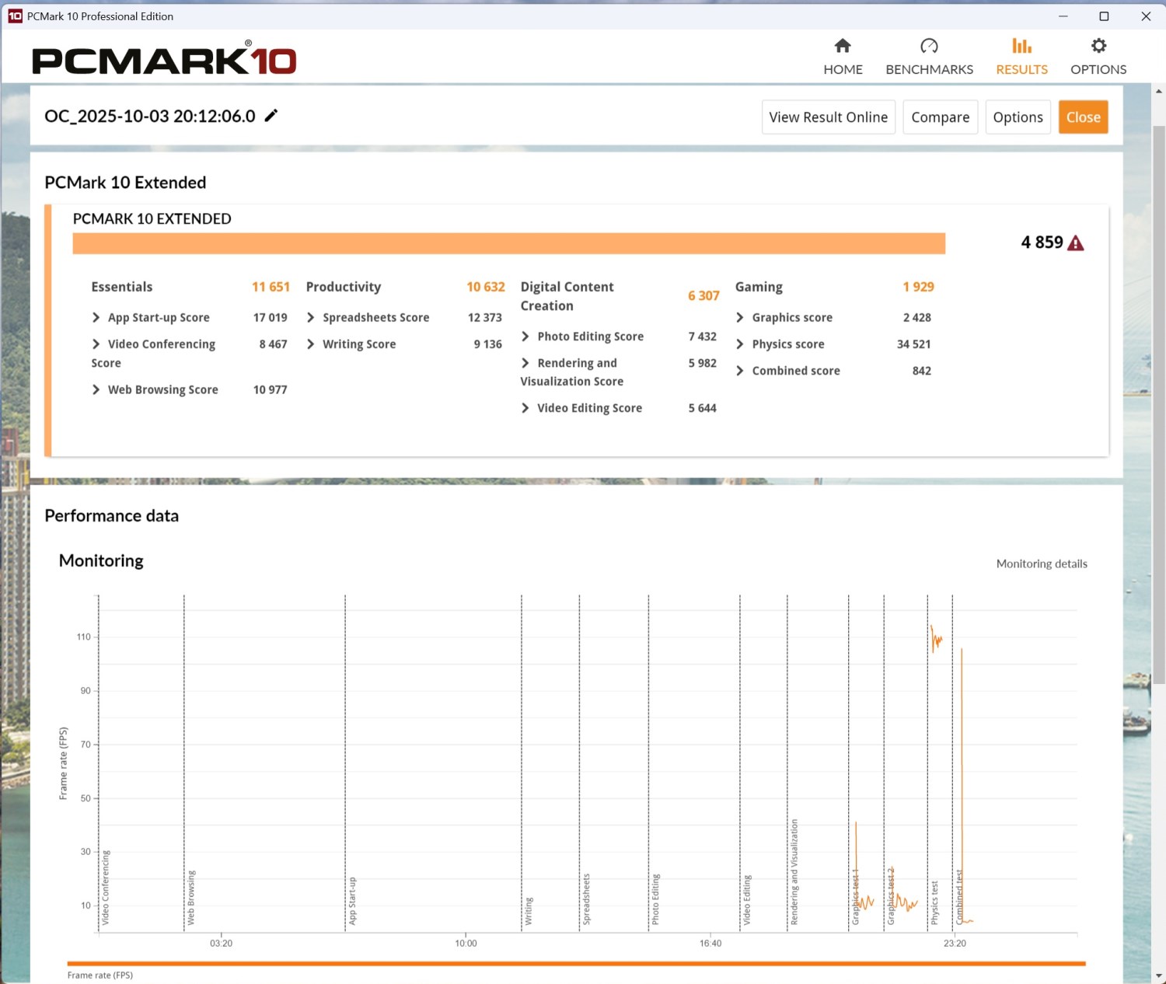Click the Compare button
The width and height of the screenshot is (1166, 984).
point(940,117)
